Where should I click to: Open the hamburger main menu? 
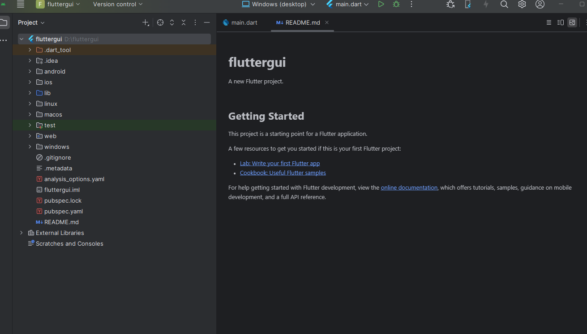(x=21, y=4)
